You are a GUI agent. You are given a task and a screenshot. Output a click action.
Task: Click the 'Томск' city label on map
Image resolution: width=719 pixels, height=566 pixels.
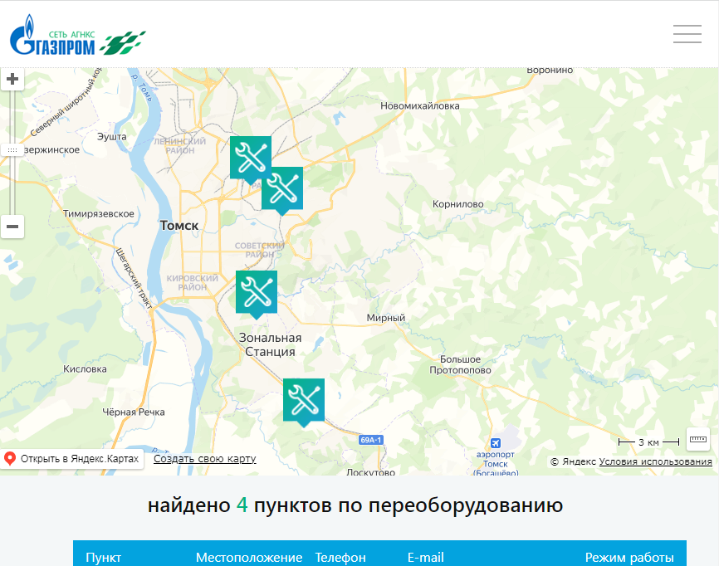[179, 225]
